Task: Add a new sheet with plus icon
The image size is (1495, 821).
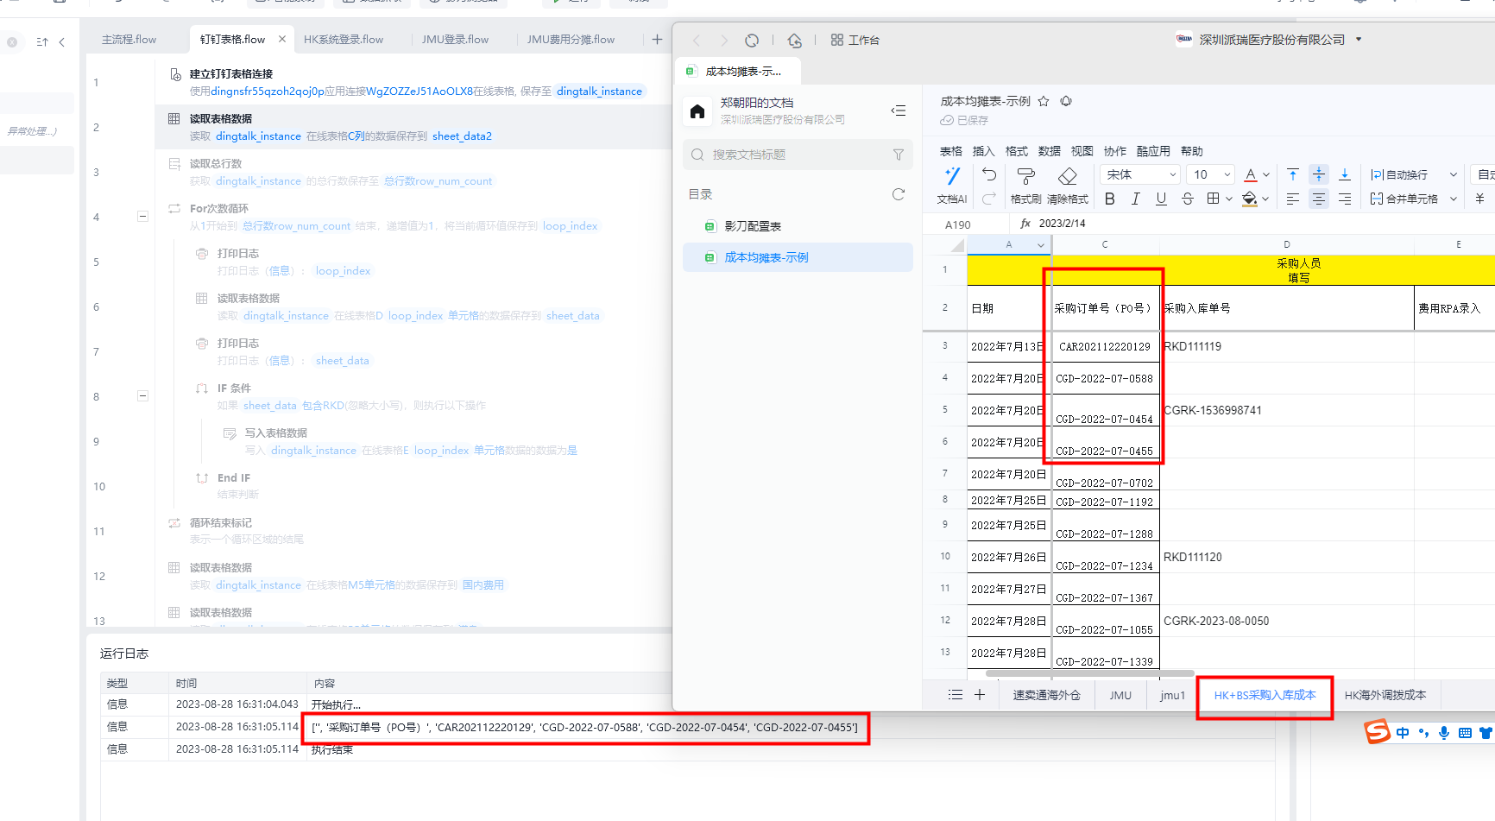Action: click(x=980, y=694)
